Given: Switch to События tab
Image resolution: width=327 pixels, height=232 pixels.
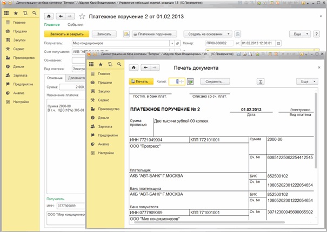Looking at the screenshot, I should [x=76, y=25].
